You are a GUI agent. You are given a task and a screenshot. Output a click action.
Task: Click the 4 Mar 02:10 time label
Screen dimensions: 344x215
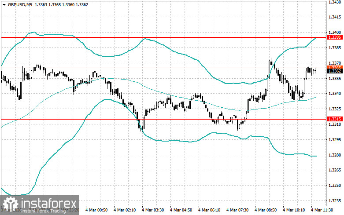[x=125, y=210]
